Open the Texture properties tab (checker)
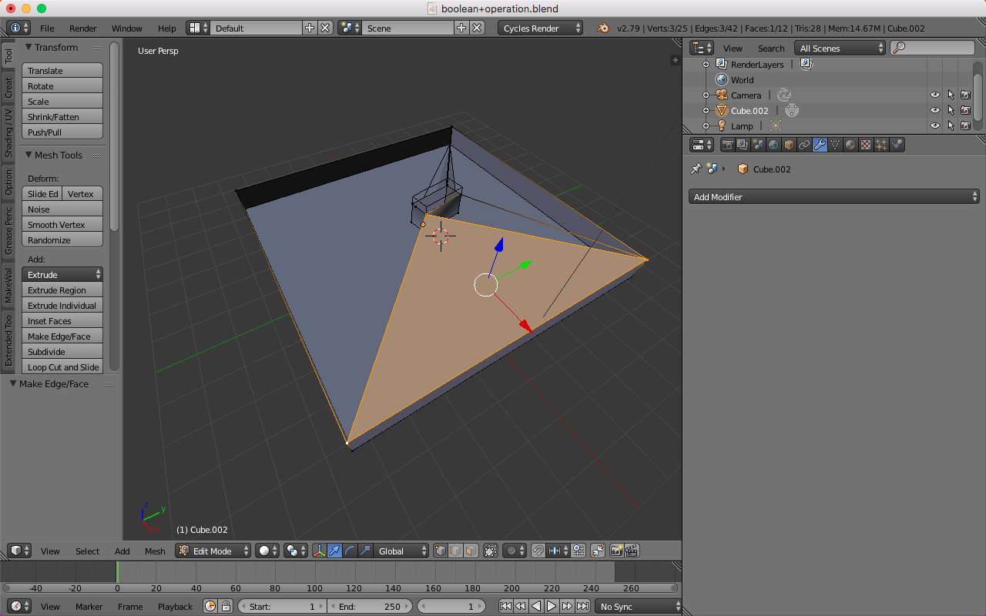986x616 pixels. [866, 145]
